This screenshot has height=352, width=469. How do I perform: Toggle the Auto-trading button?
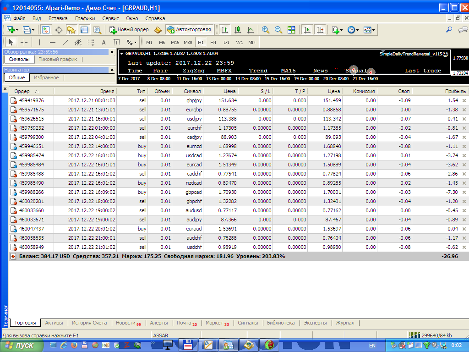pyautogui.click(x=189, y=30)
